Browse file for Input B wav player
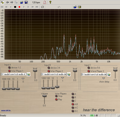Image resolution: width=120 pixels, height=117 pixels. tap(69, 74)
